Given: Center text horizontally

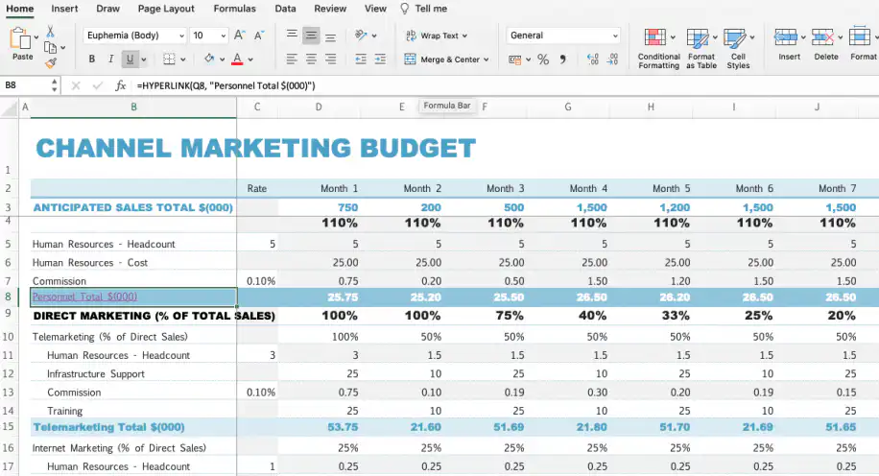Looking at the screenshot, I should pos(311,59).
